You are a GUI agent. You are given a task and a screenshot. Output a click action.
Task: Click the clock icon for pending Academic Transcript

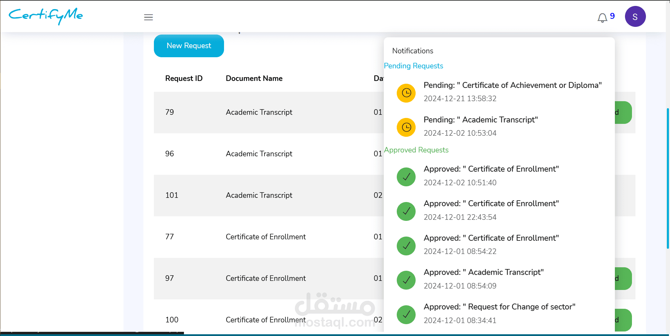(406, 127)
